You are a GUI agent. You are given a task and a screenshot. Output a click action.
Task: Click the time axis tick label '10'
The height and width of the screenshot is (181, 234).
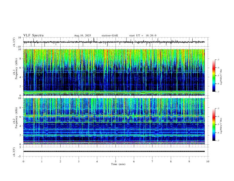tap(208, 161)
